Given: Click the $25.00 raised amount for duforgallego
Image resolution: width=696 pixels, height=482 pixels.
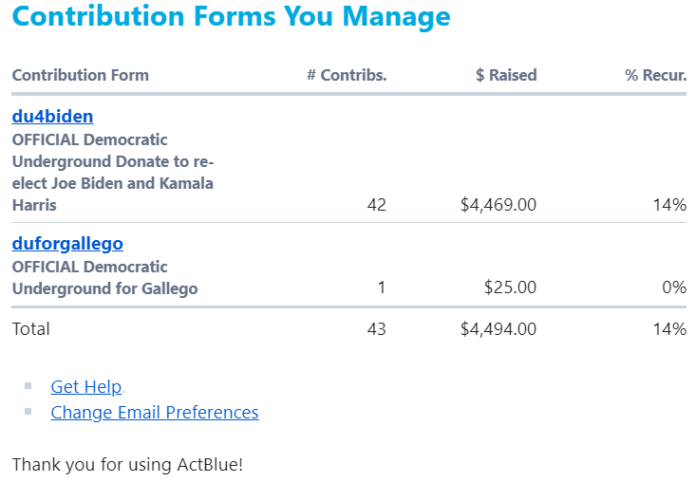Looking at the screenshot, I should point(510,287).
